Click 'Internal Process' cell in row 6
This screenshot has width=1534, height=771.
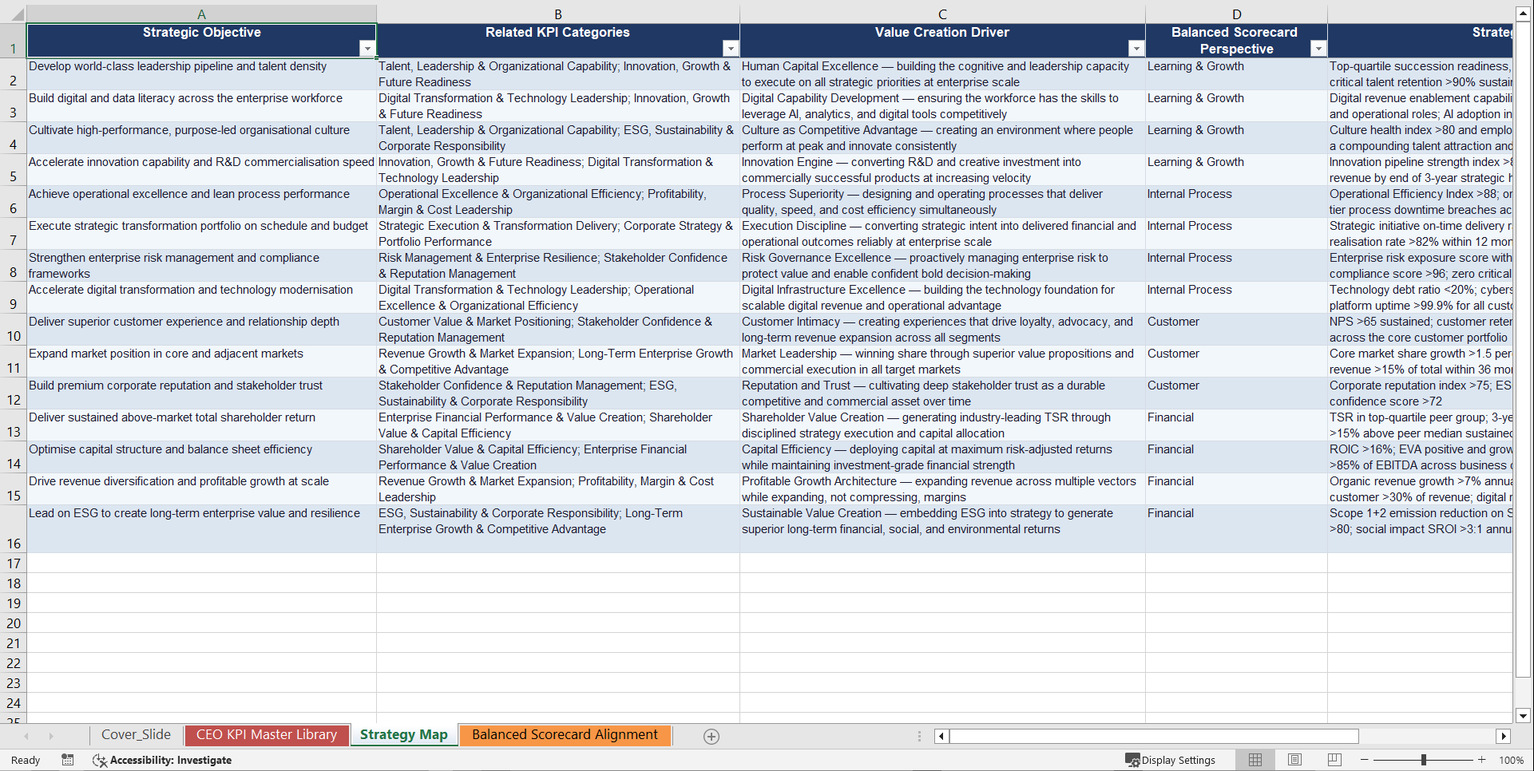click(x=1236, y=201)
